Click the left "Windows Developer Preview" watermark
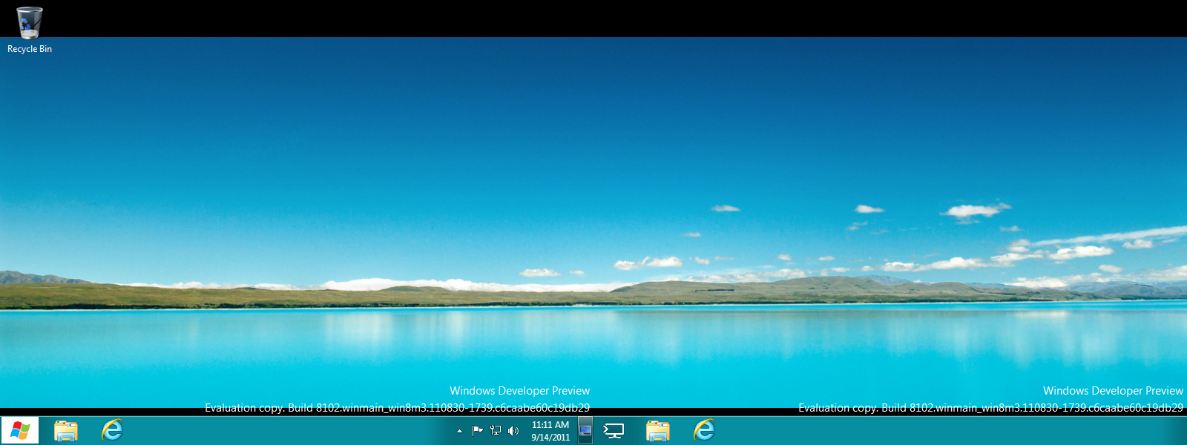Screen dimensions: 1187x445 (519, 391)
